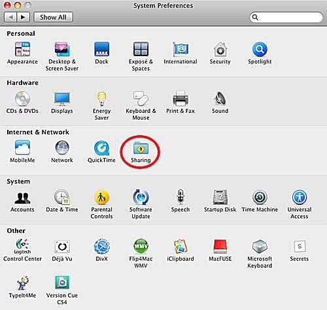Click into the preferences search field

(x=286, y=17)
